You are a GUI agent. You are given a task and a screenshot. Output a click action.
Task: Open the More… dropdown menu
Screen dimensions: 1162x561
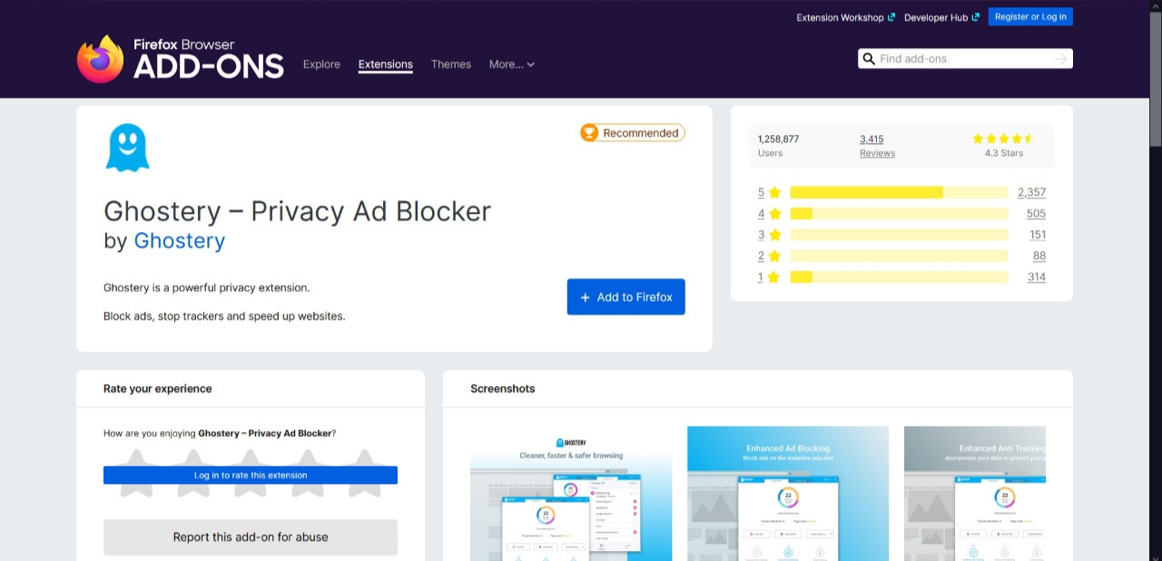[512, 64]
